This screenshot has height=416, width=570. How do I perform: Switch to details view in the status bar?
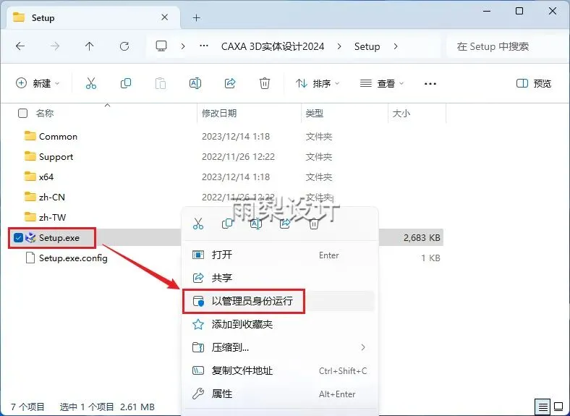(x=543, y=407)
